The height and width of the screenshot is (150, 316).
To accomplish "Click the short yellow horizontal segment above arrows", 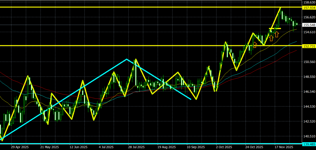I will point(275,28).
